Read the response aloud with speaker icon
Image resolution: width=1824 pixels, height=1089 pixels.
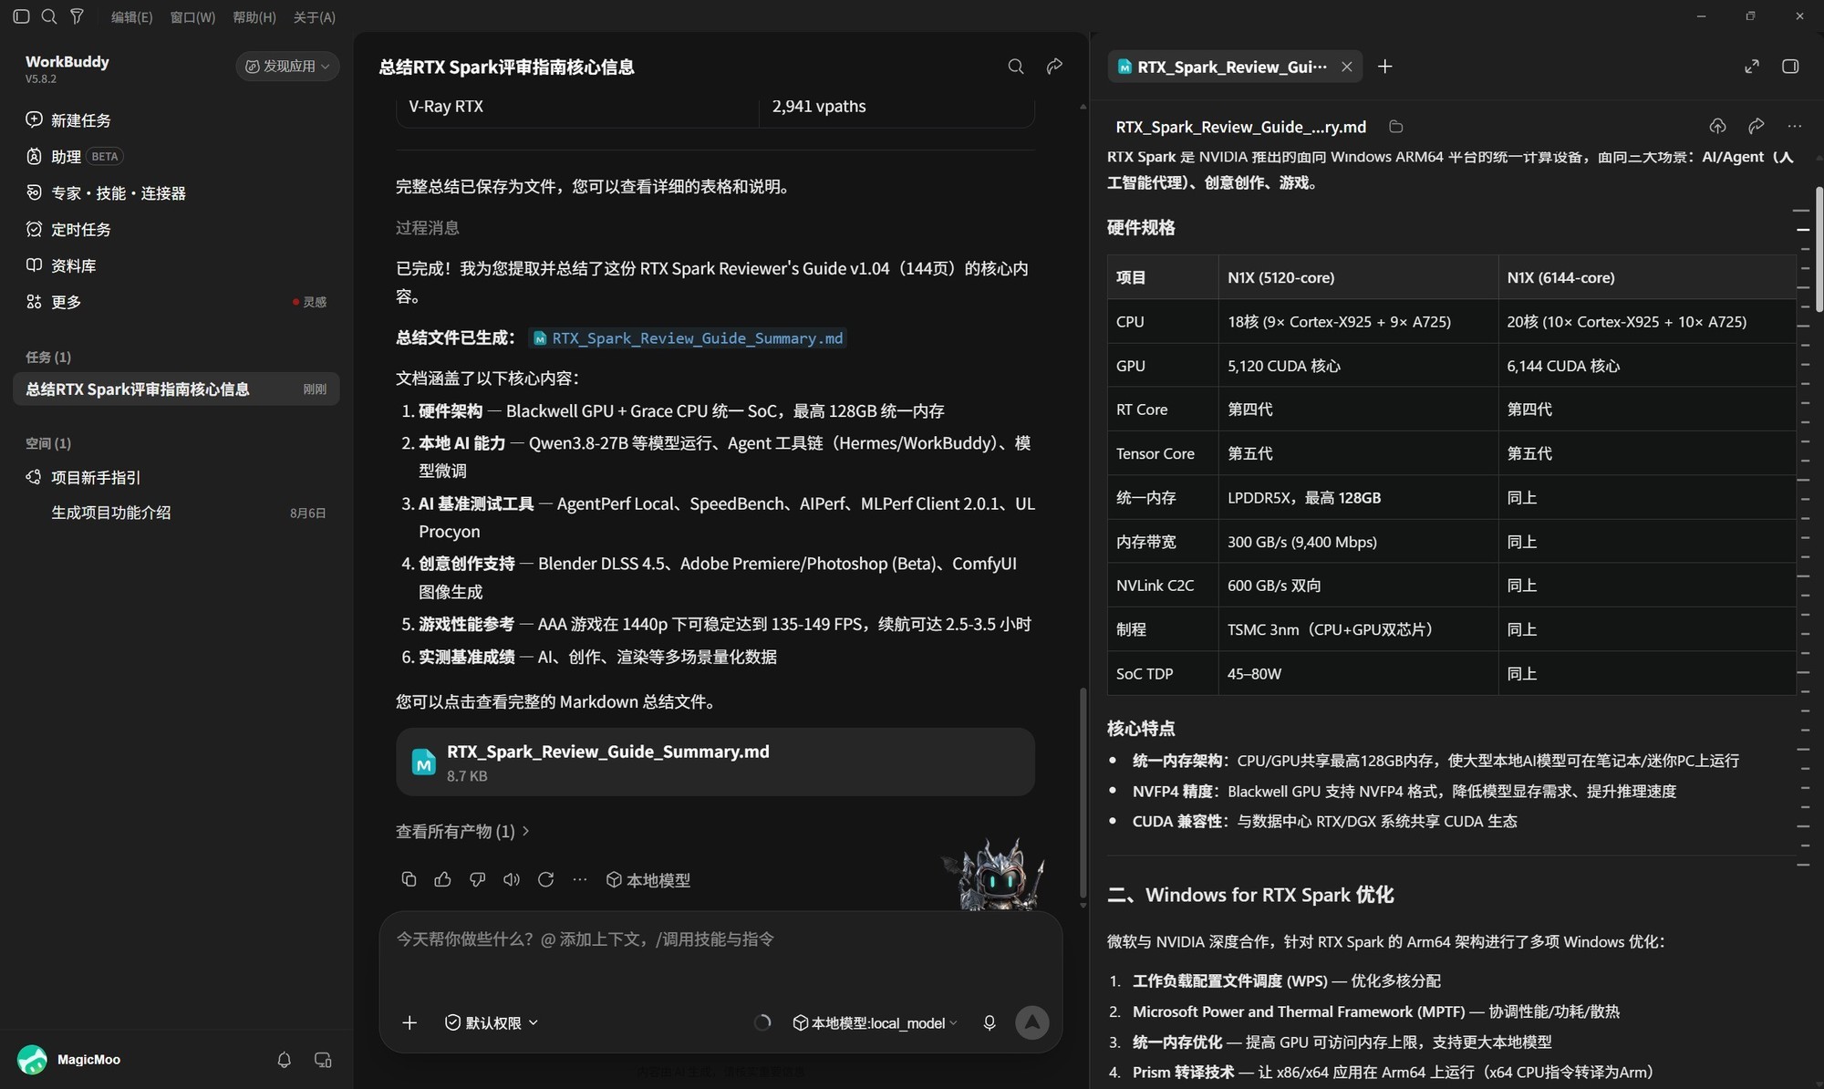(x=512, y=879)
